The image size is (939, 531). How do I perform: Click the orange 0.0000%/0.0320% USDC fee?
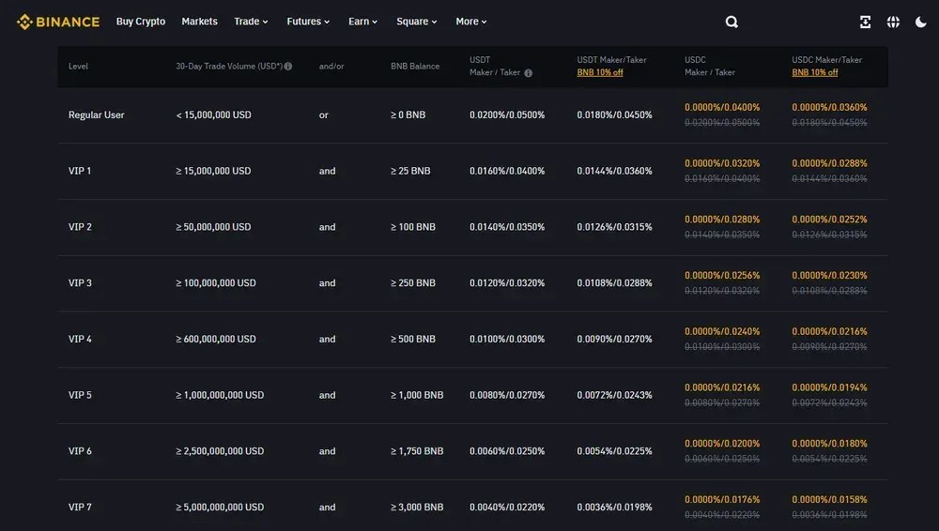(722, 163)
